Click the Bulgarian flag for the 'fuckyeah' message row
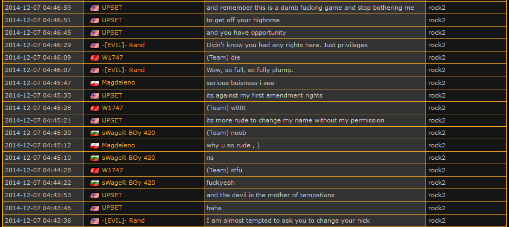Screen dimensions: 509x227 [x=95, y=183]
